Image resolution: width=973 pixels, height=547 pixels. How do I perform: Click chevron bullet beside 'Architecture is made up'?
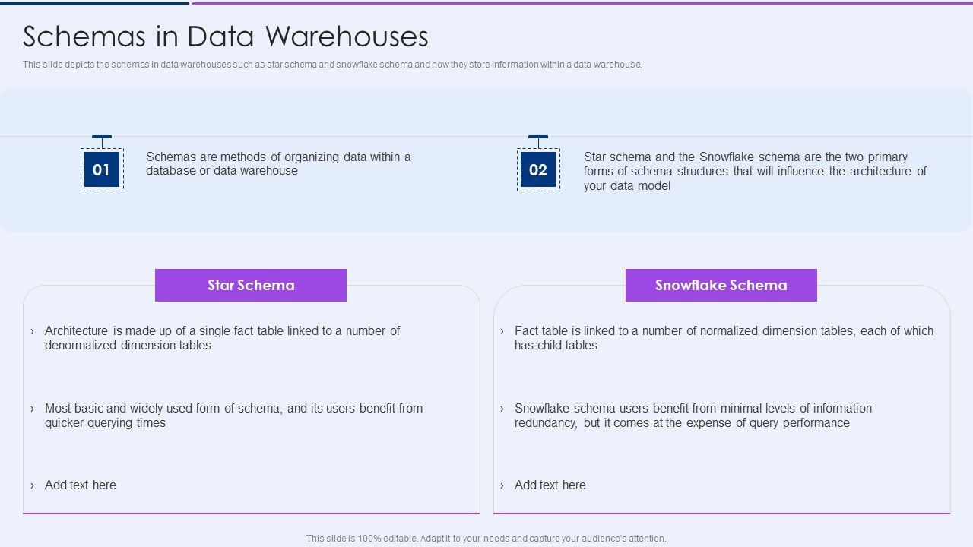coord(32,331)
